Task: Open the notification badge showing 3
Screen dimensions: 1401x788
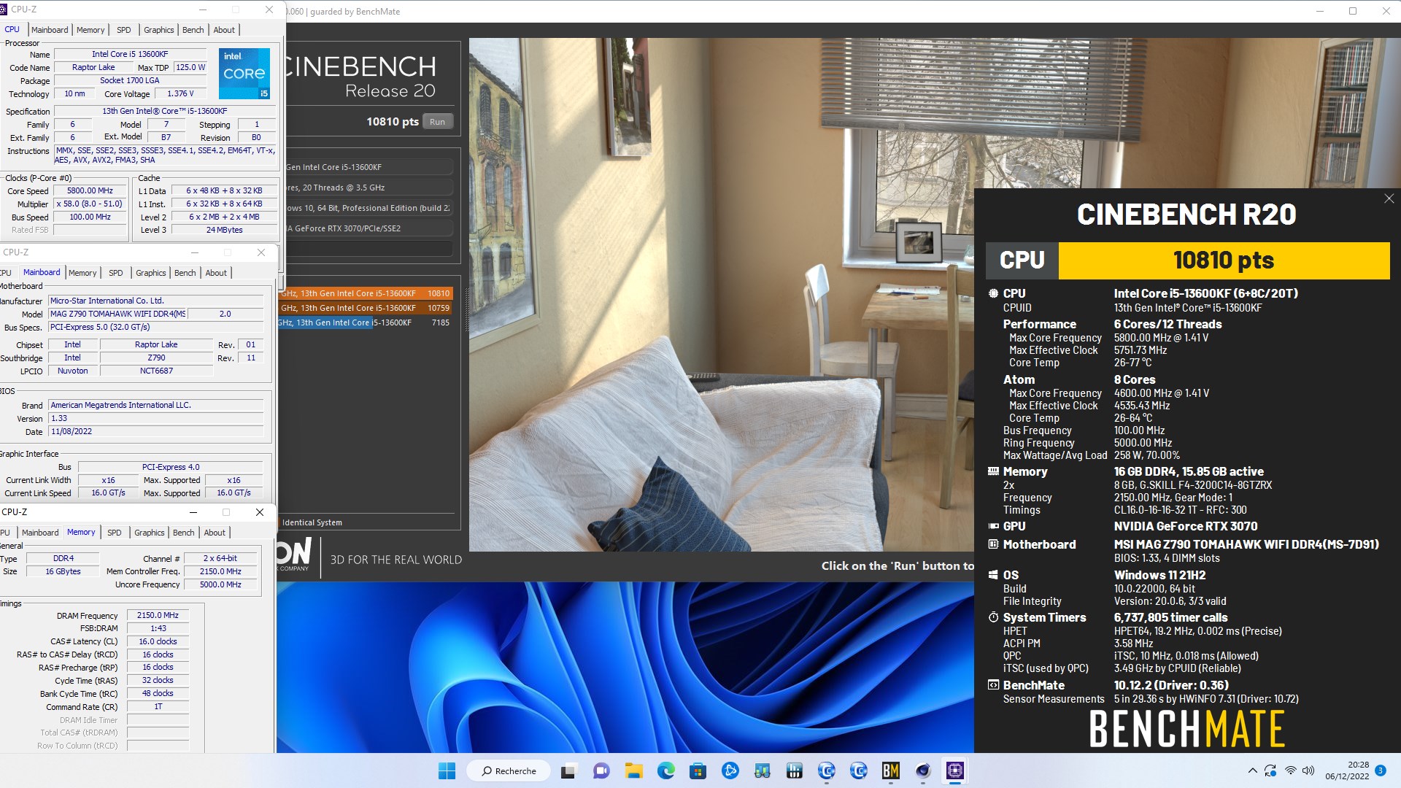Action: [1380, 770]
